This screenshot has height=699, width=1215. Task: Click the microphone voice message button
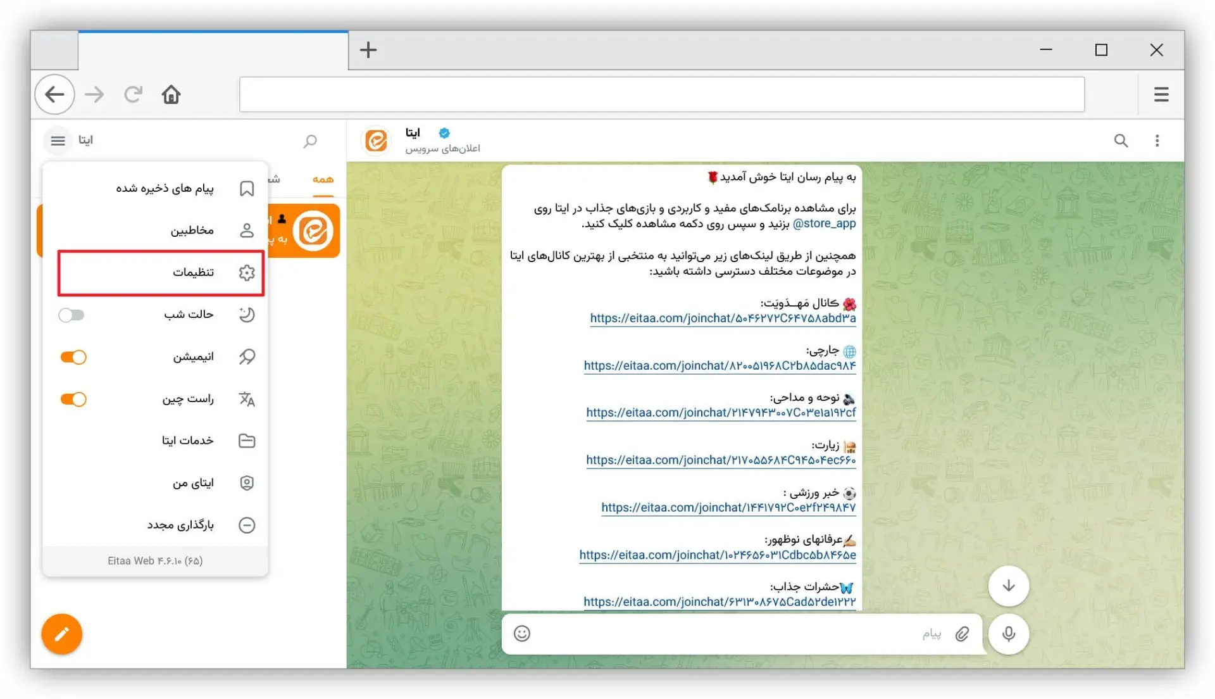click(1009, 634)
